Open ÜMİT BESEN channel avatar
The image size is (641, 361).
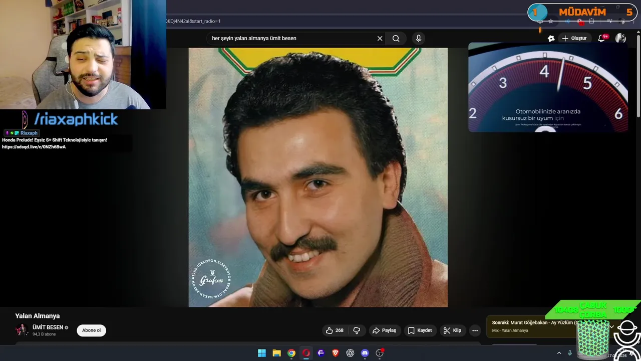point(22,330)
